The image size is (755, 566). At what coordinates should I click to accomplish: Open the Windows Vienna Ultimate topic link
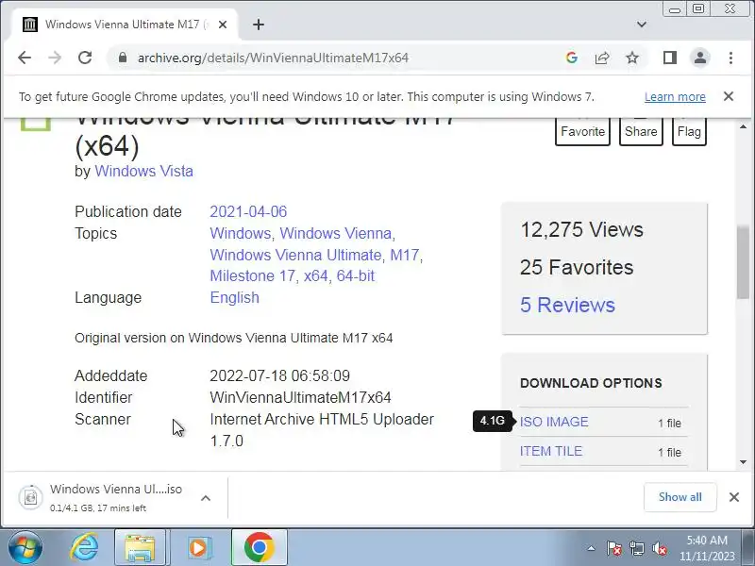coord(295,255)
